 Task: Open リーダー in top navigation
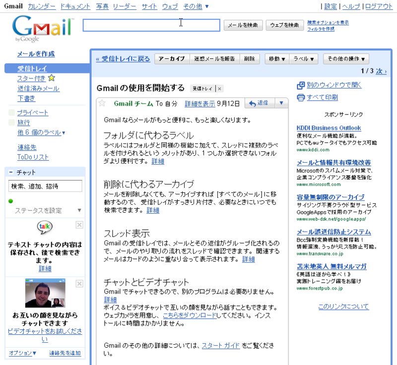(125, 6)
